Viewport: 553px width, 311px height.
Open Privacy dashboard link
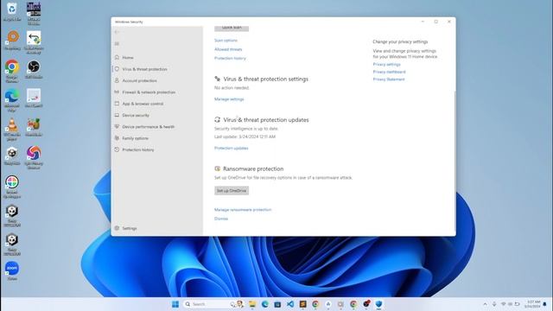(x=389, y=72)
